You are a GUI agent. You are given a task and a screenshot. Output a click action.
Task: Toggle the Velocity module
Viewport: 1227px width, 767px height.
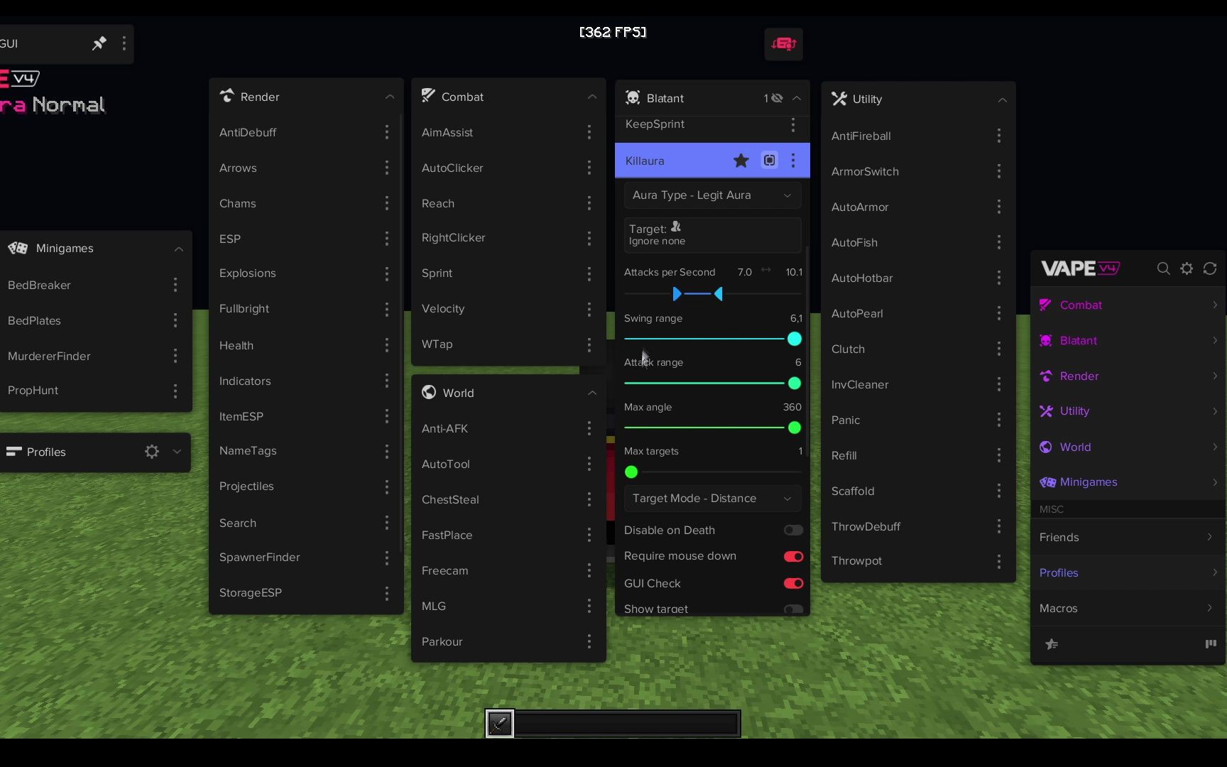click(x=443, y=309)
